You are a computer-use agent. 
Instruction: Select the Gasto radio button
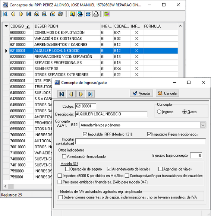pyautogui.click(x=185, y=112)
